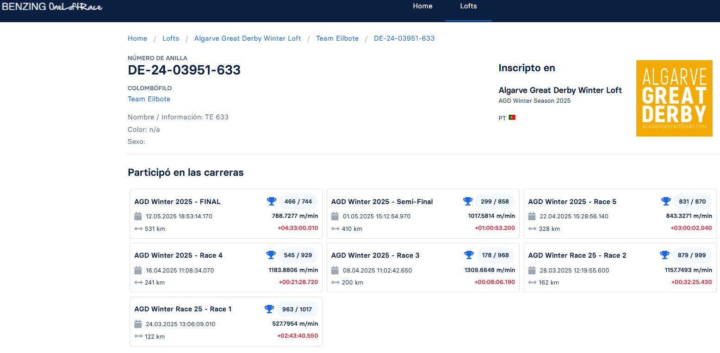Switch to the Lofts tab in navigation
Image resolution: width=720 pixels, height=353 pixels.
pos(468,6)
